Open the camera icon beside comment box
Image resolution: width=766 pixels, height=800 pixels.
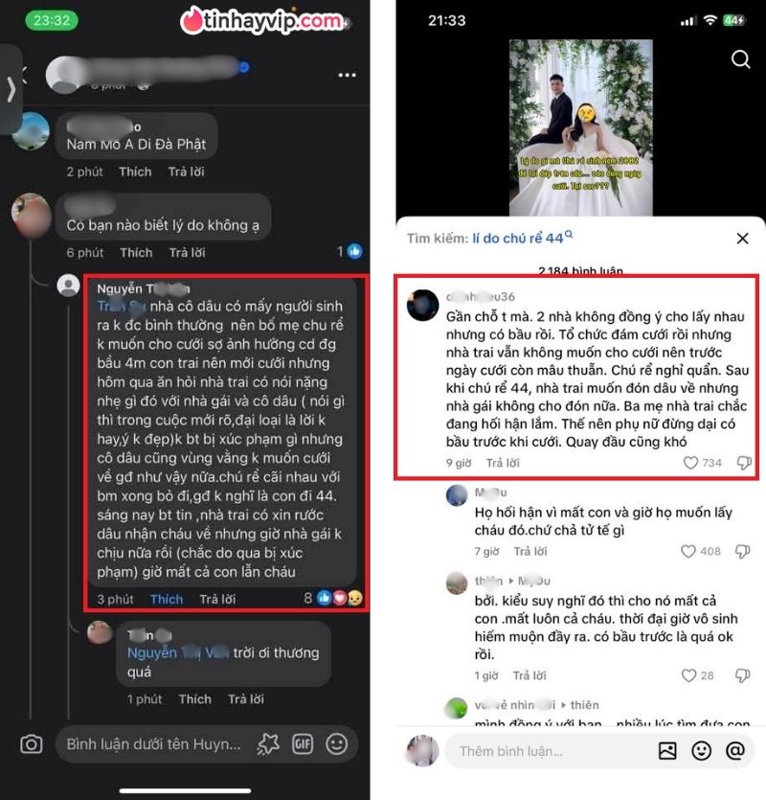click(31, 743)
